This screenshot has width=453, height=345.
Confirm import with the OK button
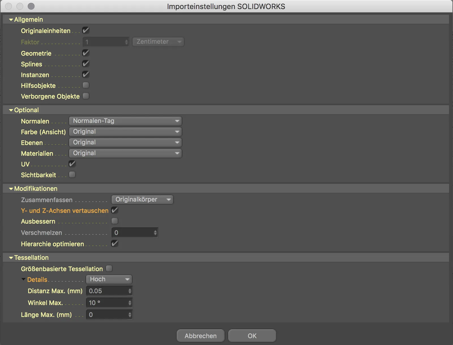coord(252,336)
